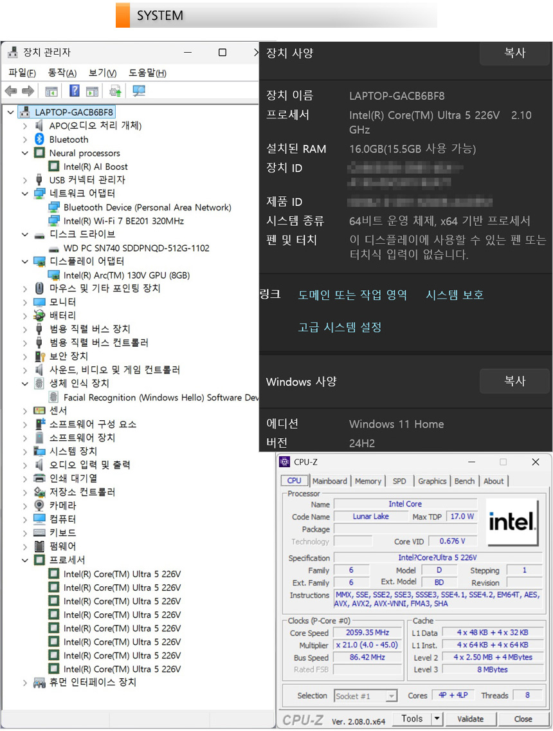The image size is (553, 731).
Task: Select the Intel(R) AI Boost device
Action: [95, 167]
